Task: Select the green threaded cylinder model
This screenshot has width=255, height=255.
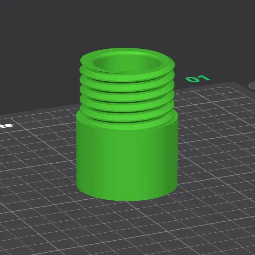Action: pyautogui.click(x=127, y=124)
